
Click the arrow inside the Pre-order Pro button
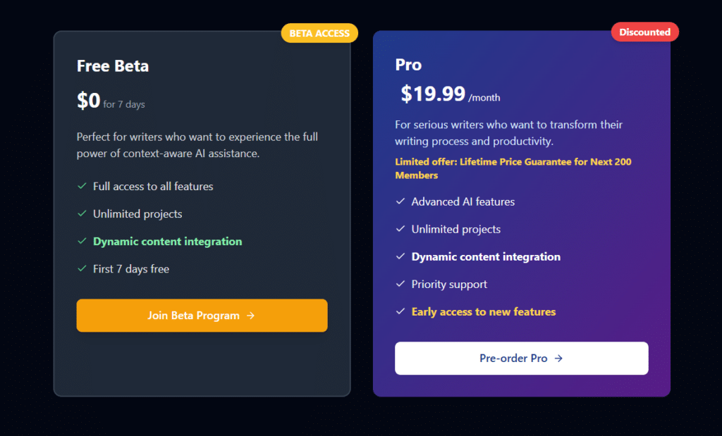559,358
